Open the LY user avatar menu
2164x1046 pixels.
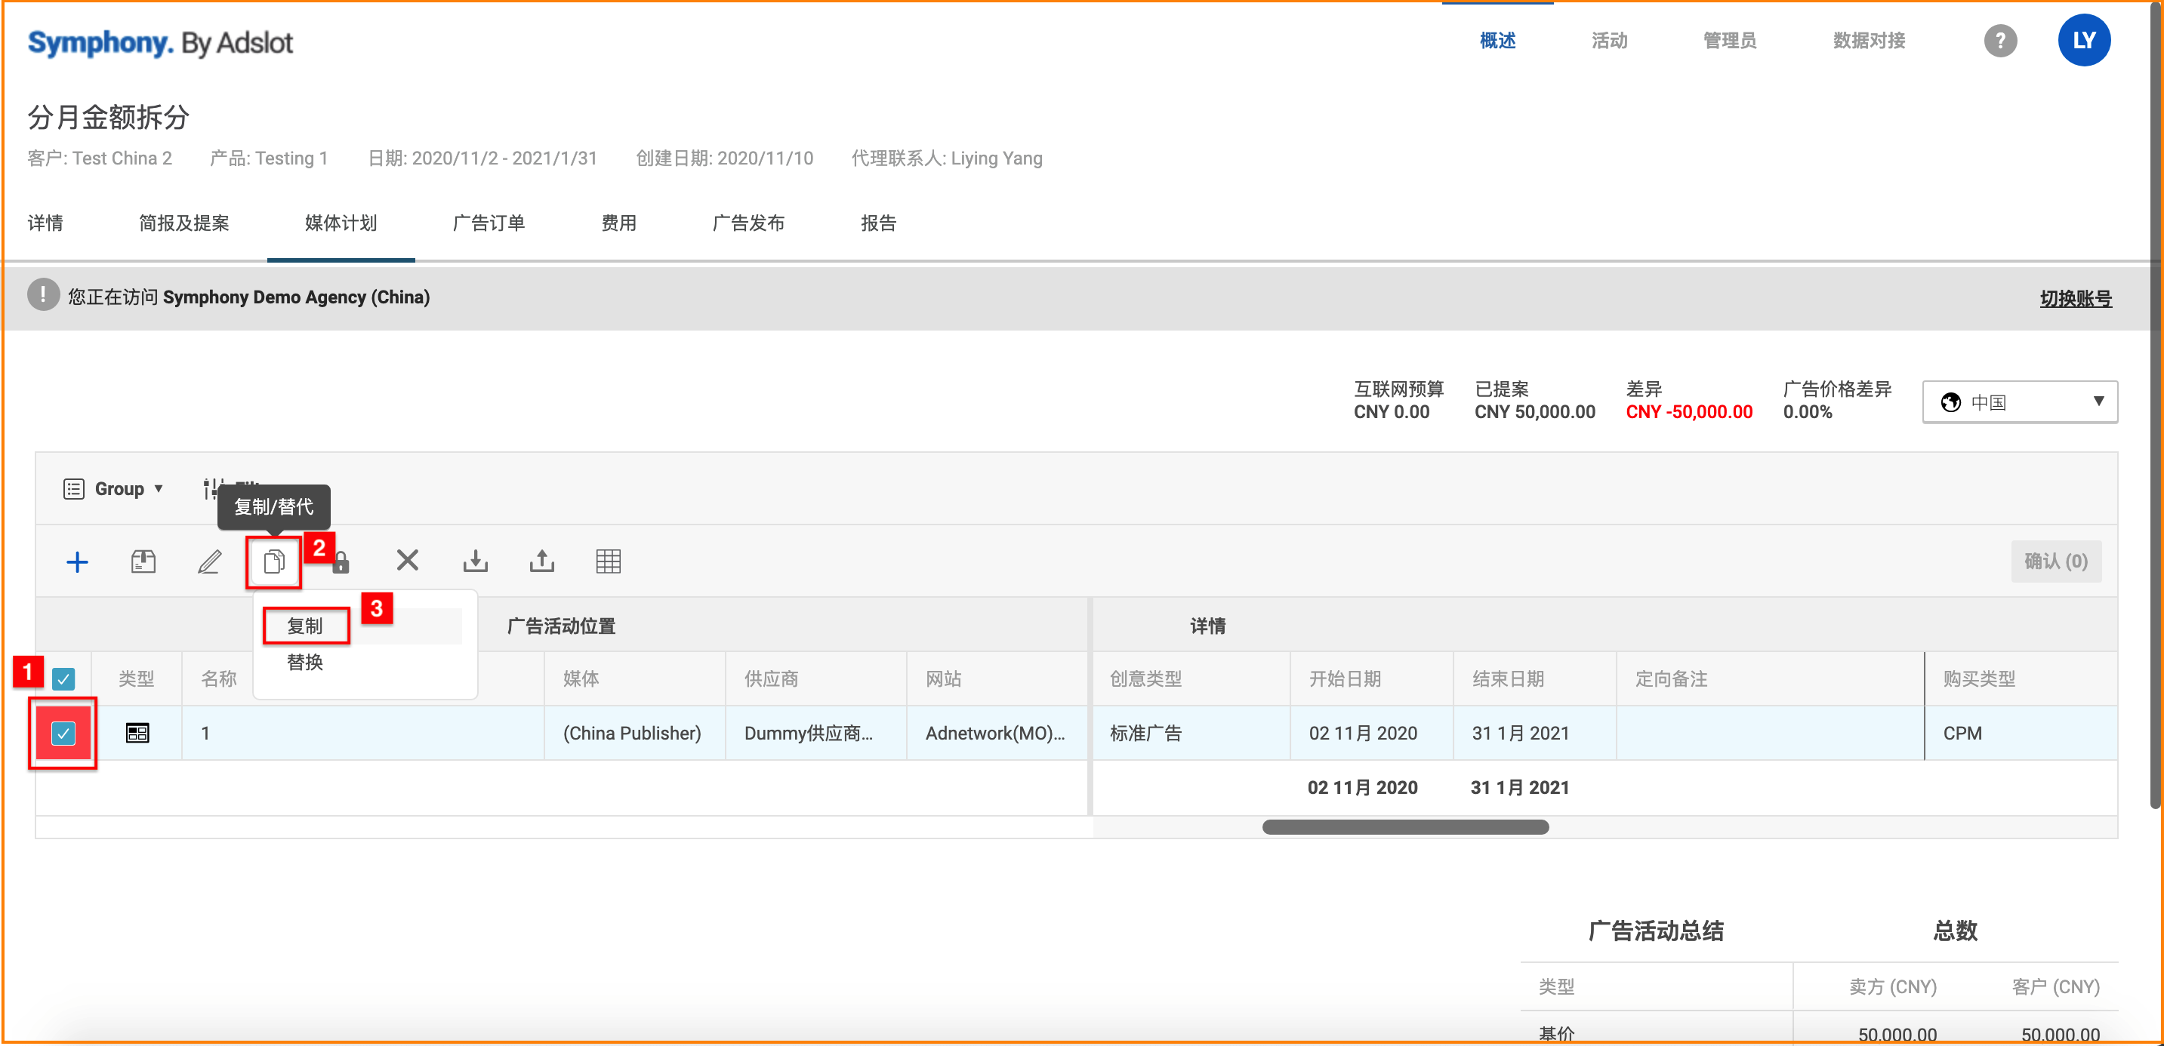[2084, 40]
